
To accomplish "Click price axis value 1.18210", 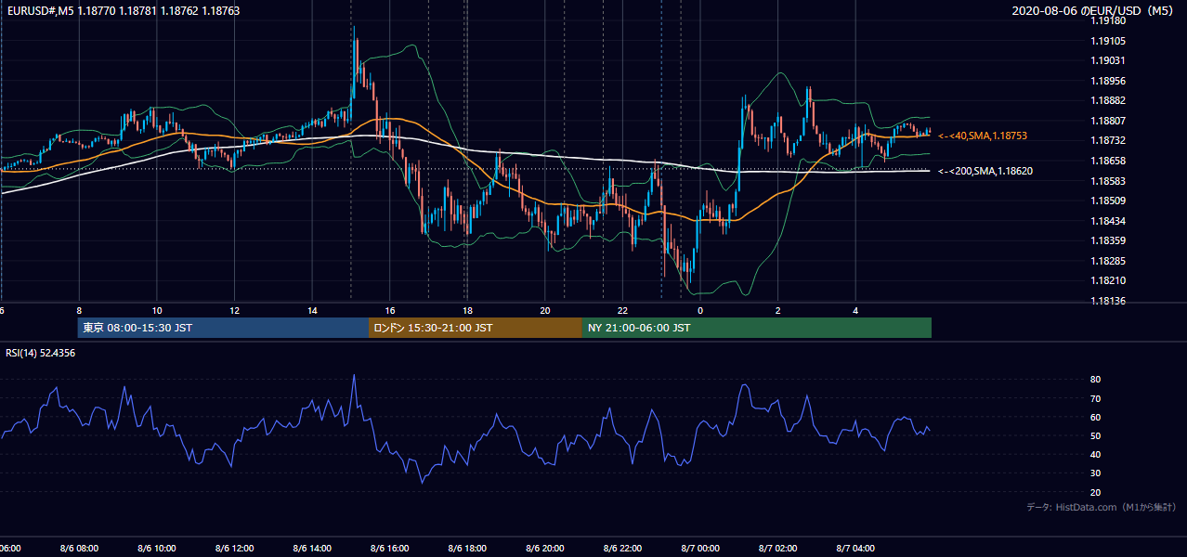I will (1107, 280).
